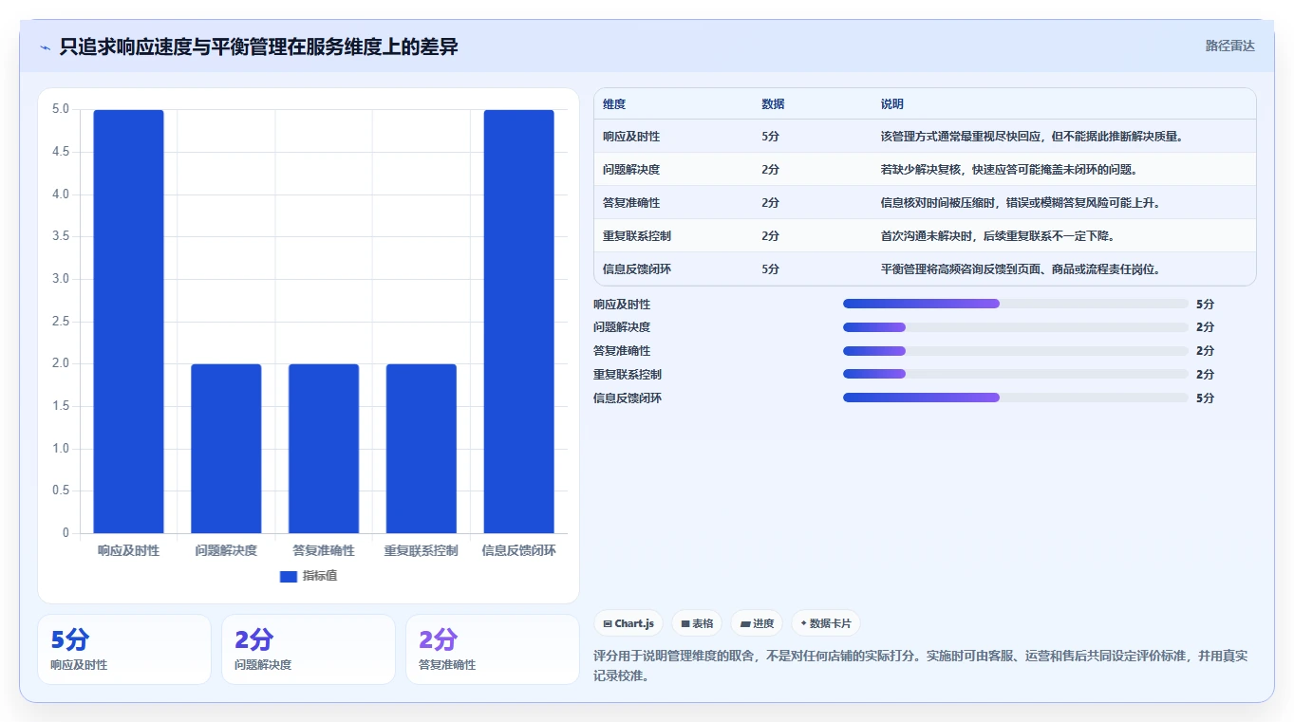Click the 5分 value in 响应及时性 table row
The height and width of the screenshot is (722, 1294).
click(x=770, y=137)
